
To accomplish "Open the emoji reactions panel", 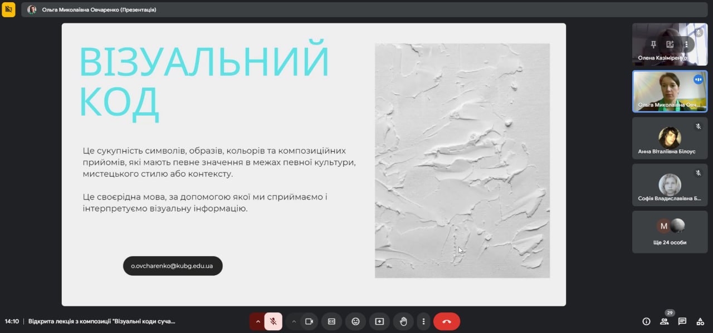I will tap(355, 321).
